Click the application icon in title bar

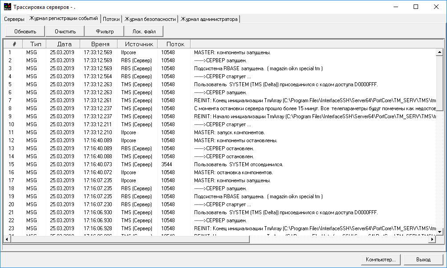(7, 7)
